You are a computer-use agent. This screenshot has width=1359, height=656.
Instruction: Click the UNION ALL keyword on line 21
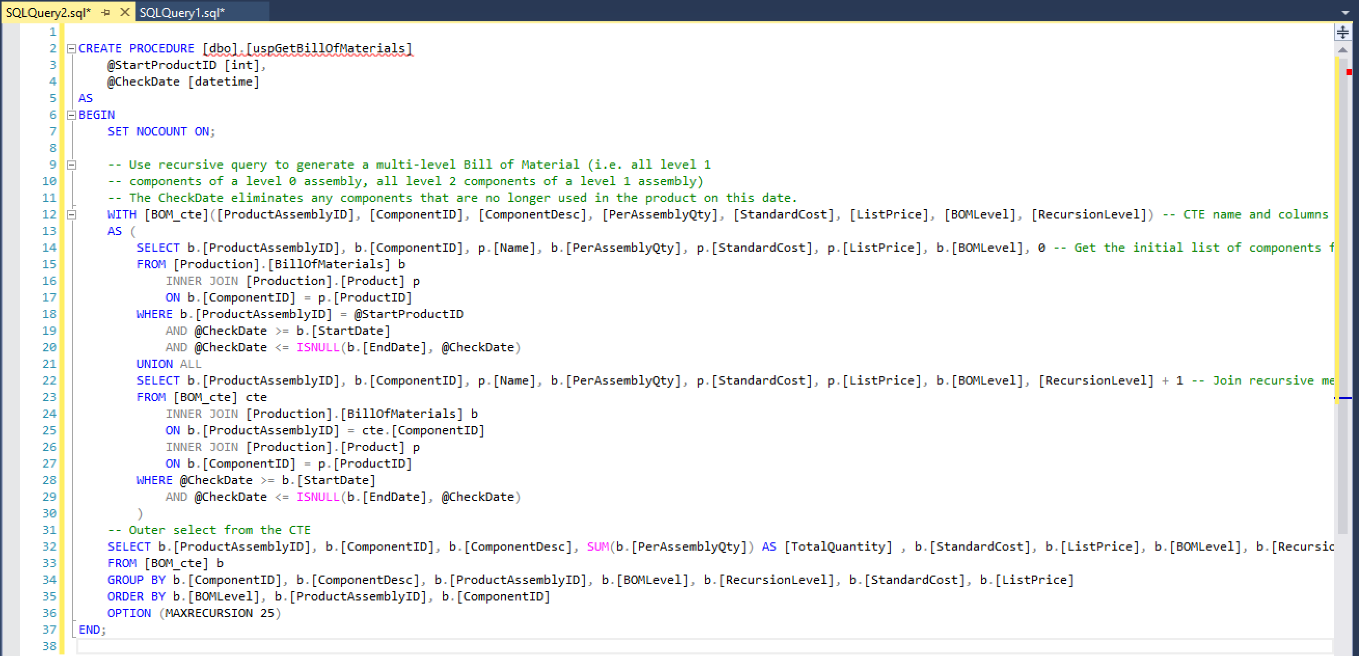[169, 364]
